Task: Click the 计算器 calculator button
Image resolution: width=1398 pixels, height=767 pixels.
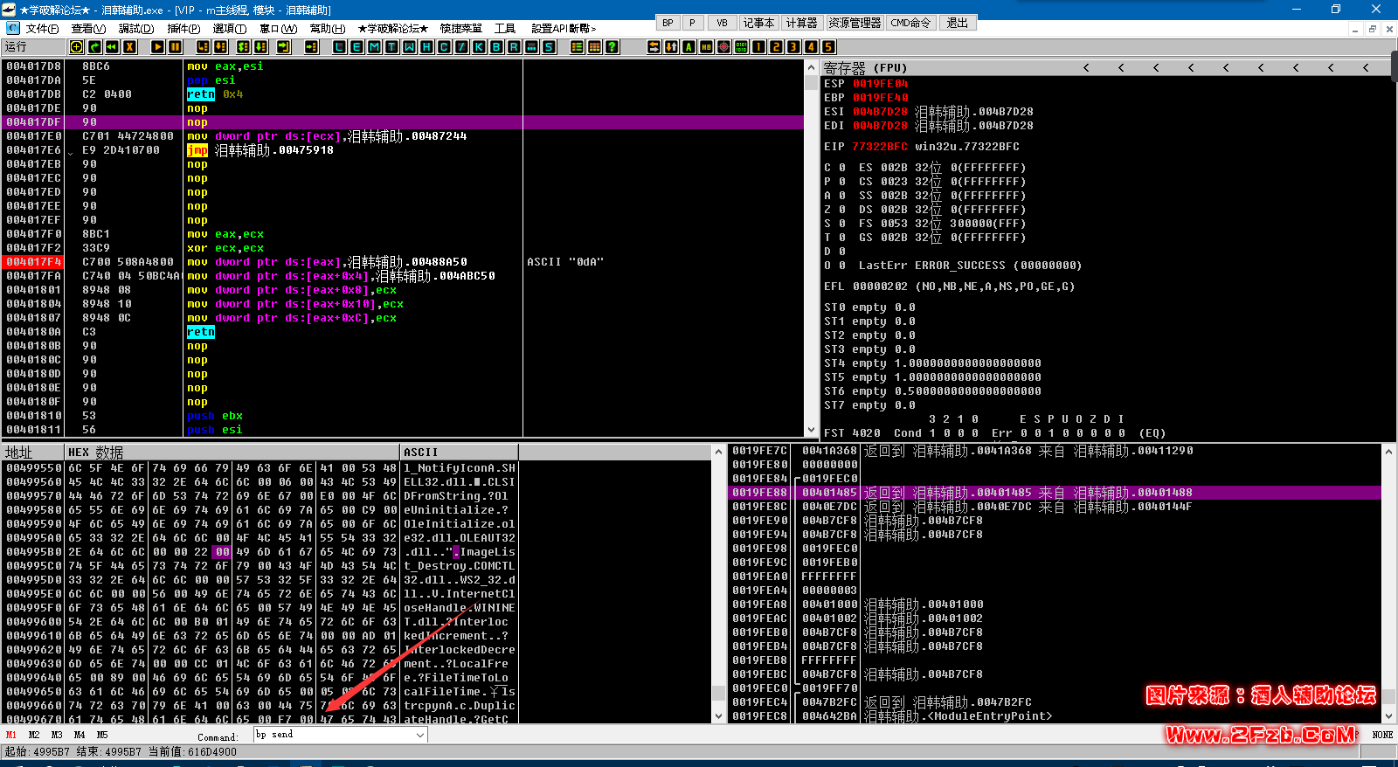Action: click(x=801, y=23)
